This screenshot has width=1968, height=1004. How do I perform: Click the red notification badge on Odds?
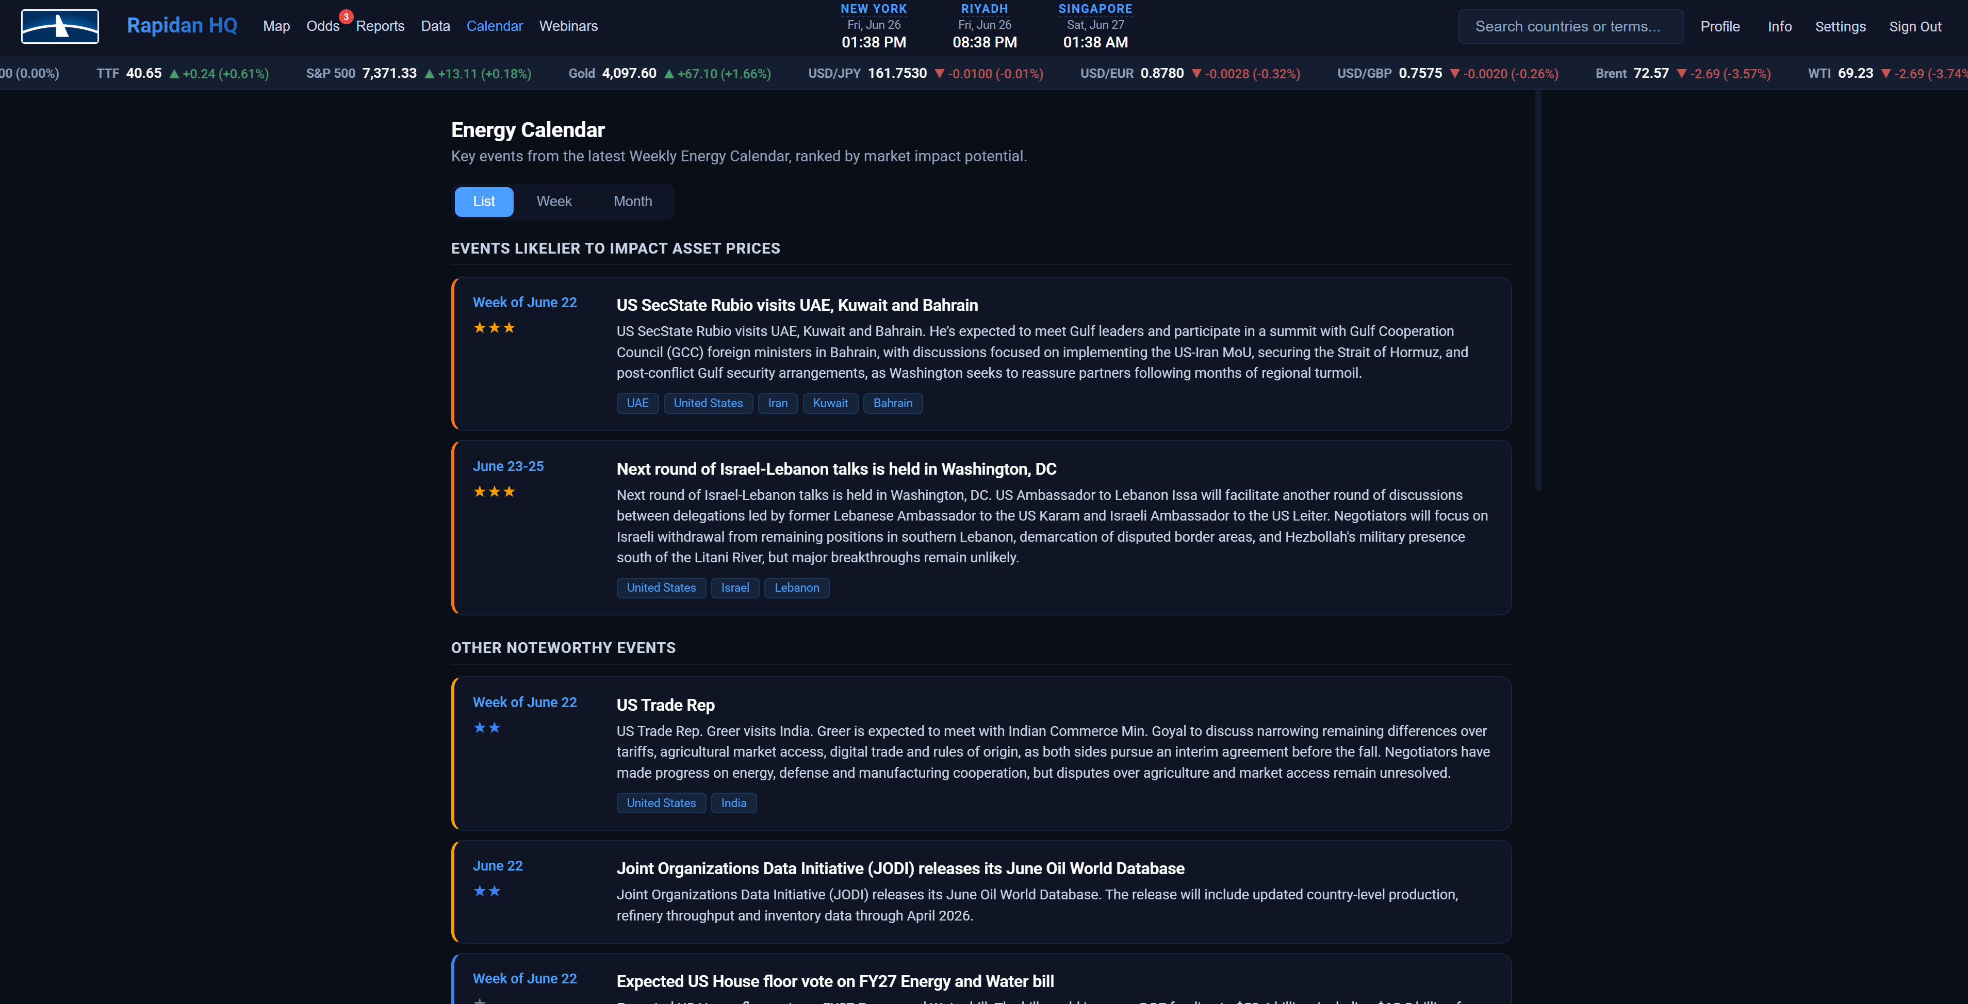(346, 16)
